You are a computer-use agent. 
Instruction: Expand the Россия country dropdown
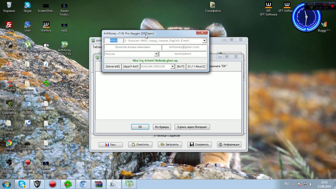tap(156, 54)
